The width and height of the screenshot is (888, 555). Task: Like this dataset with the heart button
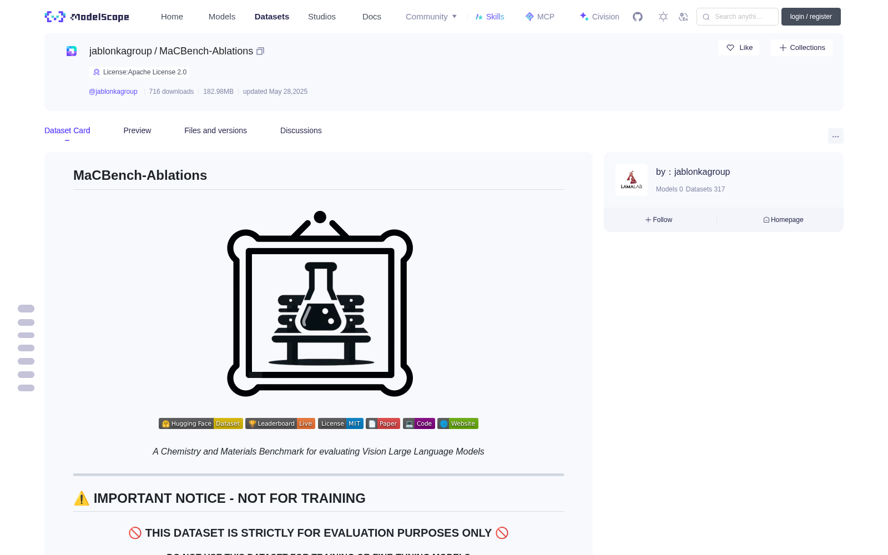[x=739, y=48]
